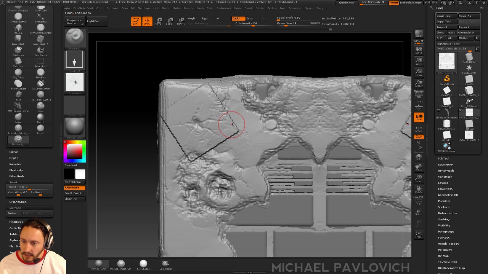
Task: Open the Zplugin menu
Action: pos(308,8)
